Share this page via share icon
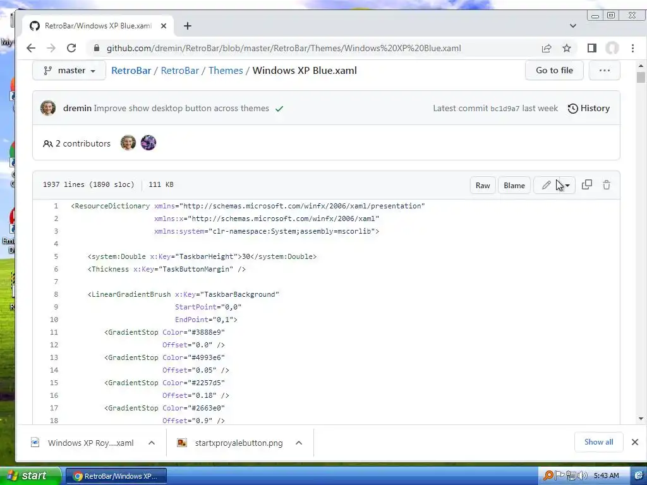Image resolution: width=647 pixels, height=485 pixels. pos(547,48)
